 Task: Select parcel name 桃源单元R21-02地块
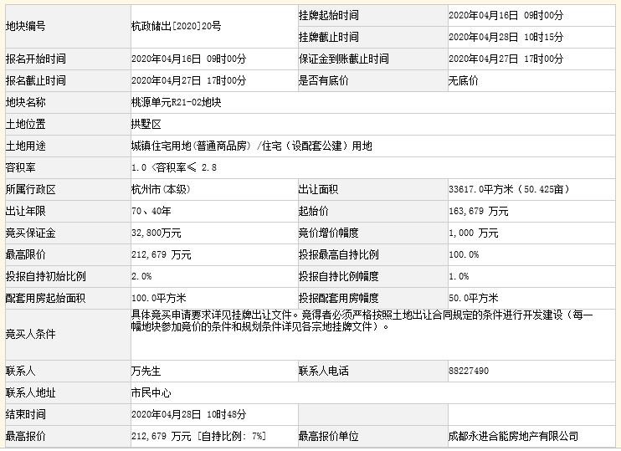tap(177, 103)
